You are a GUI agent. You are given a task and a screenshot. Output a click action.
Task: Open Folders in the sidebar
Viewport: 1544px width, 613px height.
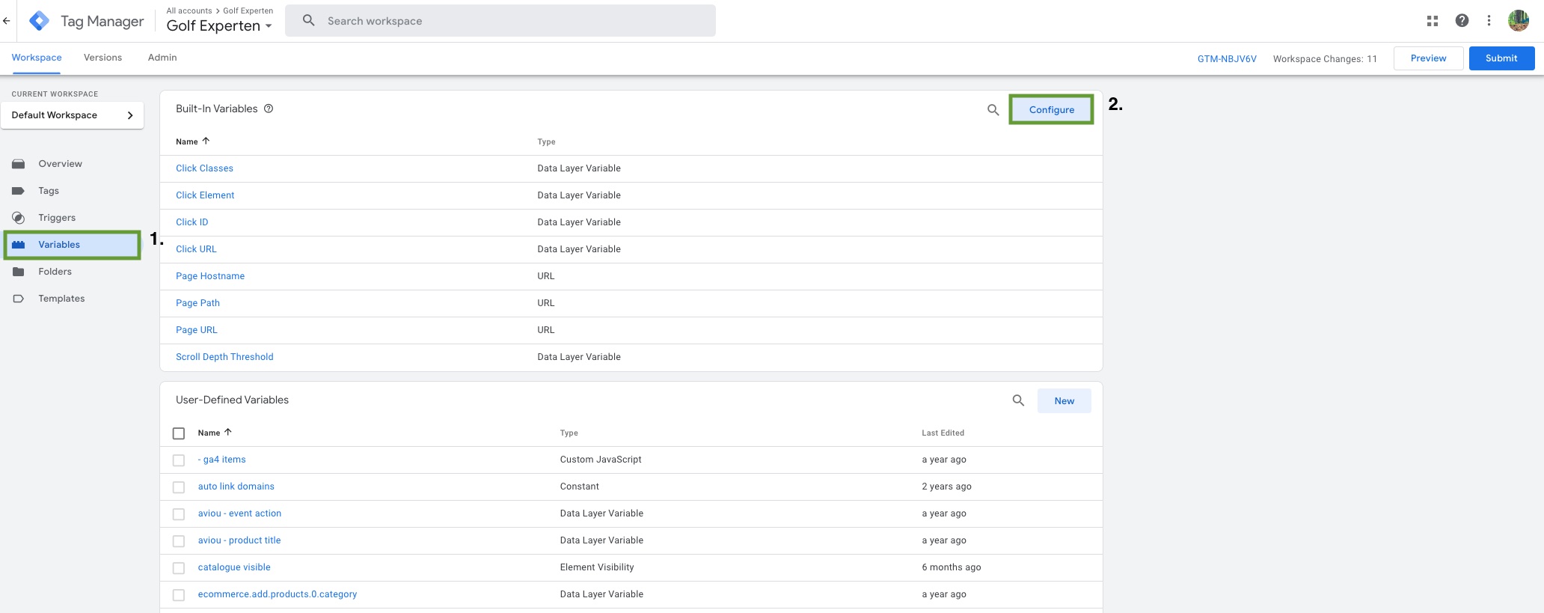pos(55,272)
